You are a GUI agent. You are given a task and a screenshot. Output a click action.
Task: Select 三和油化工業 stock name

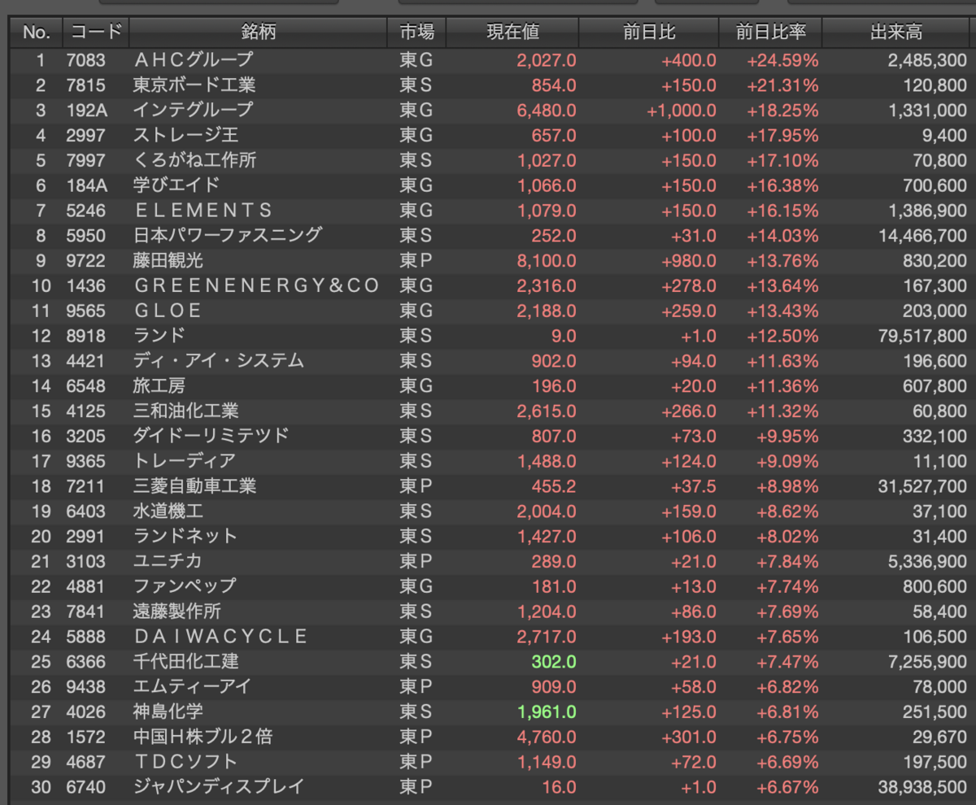click(x=186, y=411)
